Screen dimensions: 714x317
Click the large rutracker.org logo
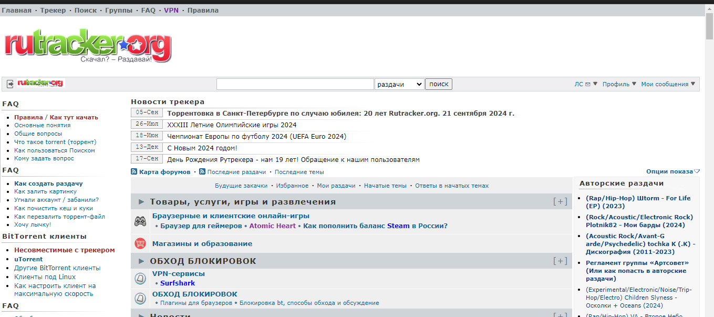(x=88, y=46)
